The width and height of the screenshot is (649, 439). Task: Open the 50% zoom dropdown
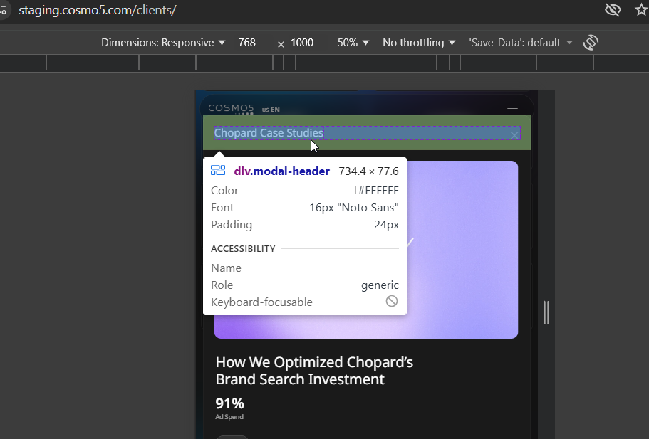(x=353, y=43)
